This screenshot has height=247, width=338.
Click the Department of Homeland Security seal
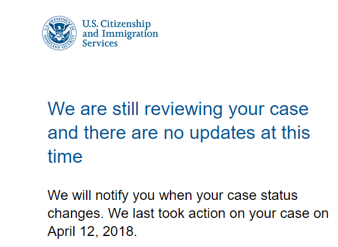pos(59,33)
